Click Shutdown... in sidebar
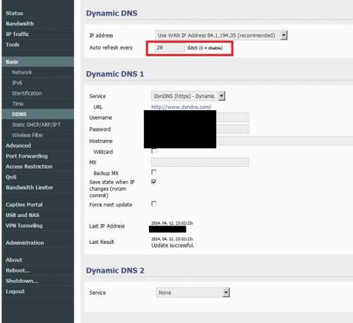Screen dimensions: 353x323 [22, 281]
